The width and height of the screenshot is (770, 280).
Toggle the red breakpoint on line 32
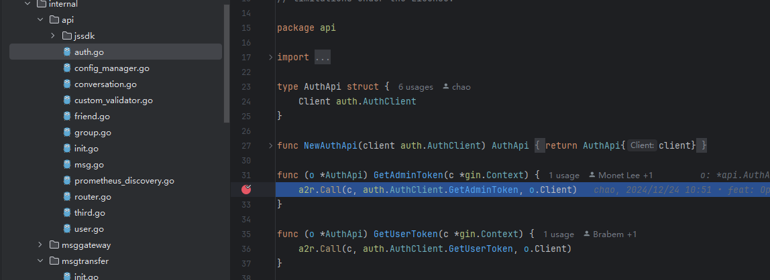[x=246, y=190]
